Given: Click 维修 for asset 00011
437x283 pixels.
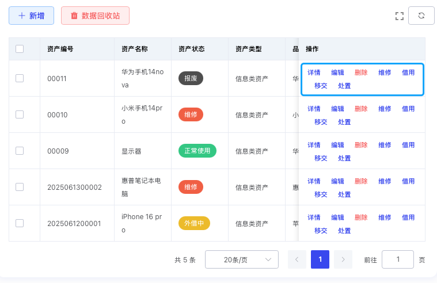Looking at the screenshot, I should point(385,72).
